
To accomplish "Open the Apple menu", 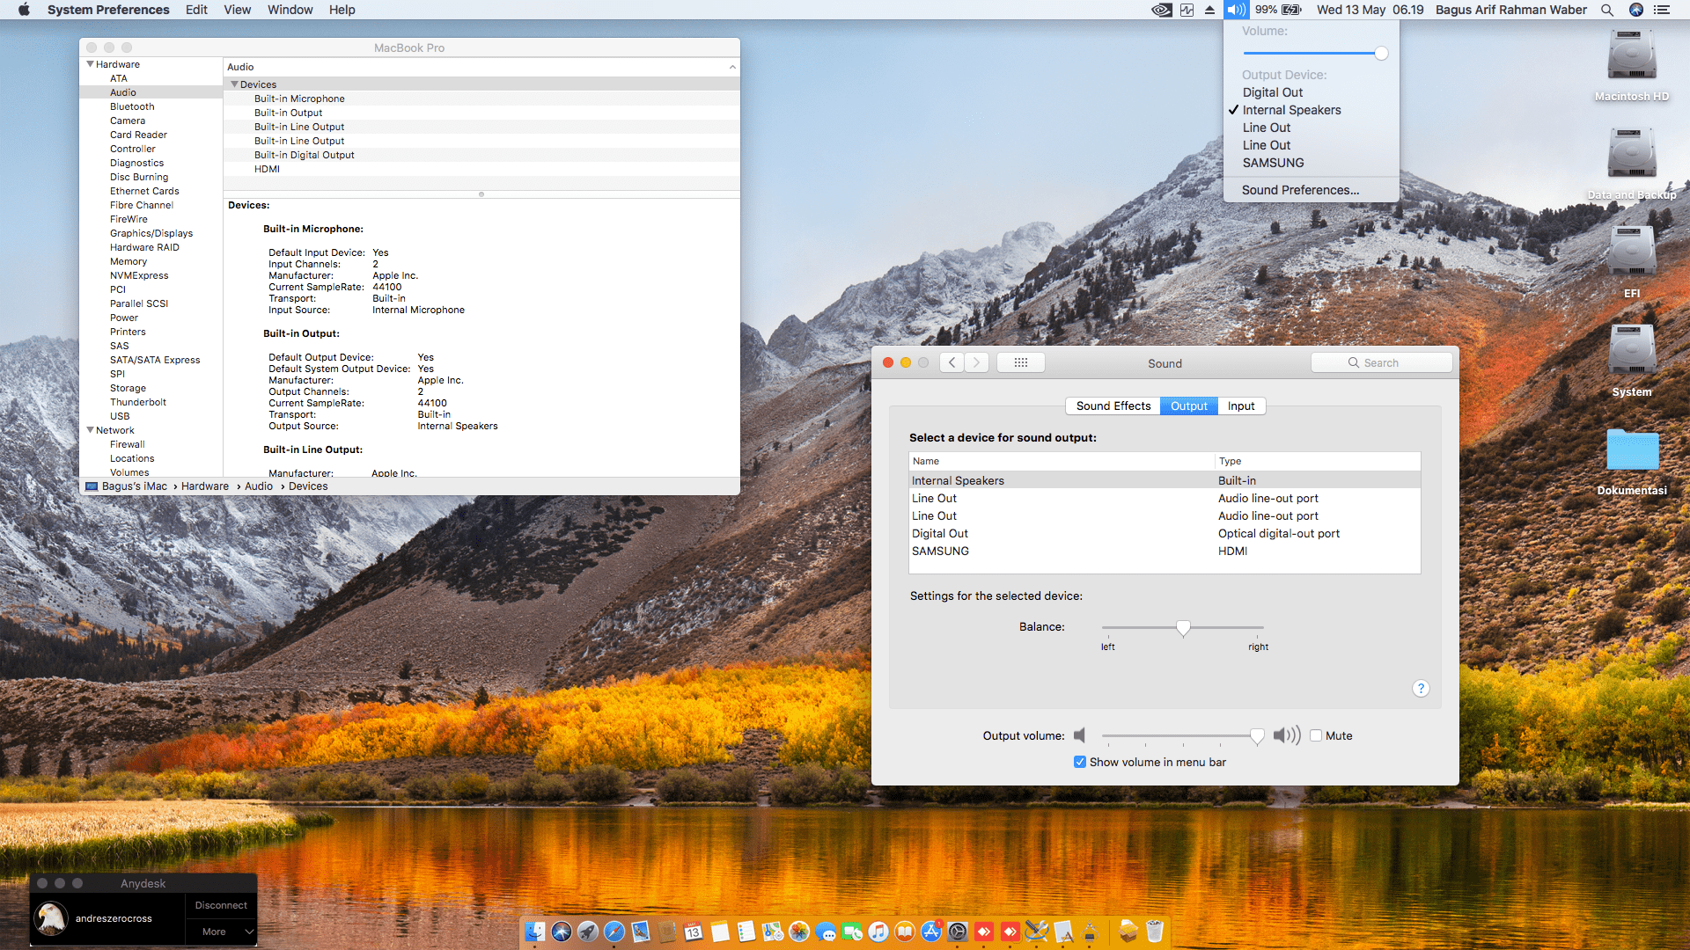I will [x=24, y=10].
